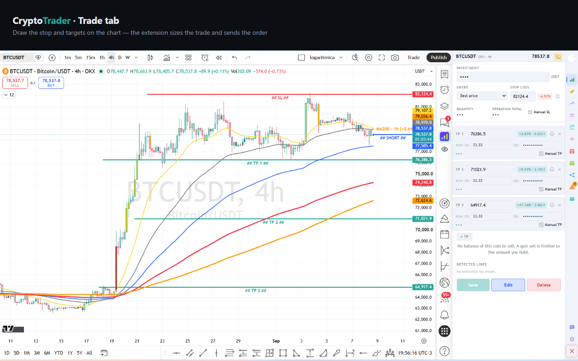Toggle the Manual SL checkbox
Viewport: 578px width, 361px height.
click(530, 112)
